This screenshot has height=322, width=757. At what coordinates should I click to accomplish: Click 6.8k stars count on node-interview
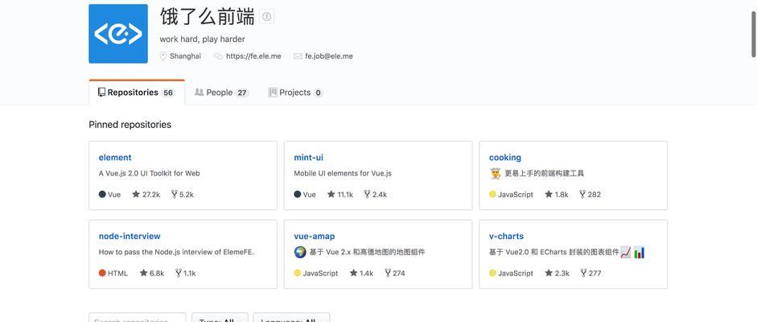pyautogui.click(x=157, y=273)
